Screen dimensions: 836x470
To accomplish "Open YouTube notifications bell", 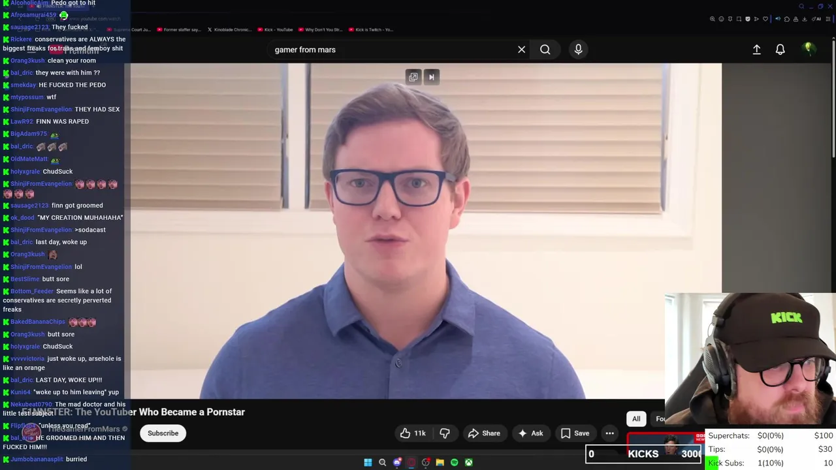I will click(780, 50).
